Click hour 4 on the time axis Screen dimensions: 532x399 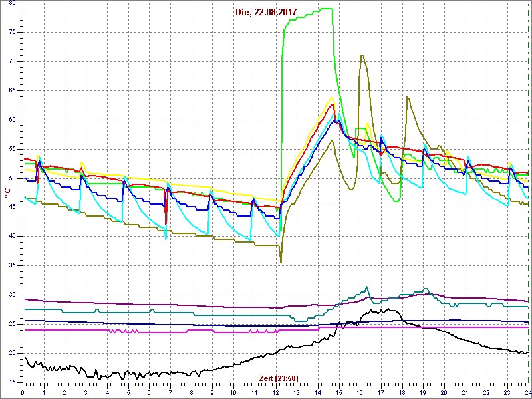point(107,391)
